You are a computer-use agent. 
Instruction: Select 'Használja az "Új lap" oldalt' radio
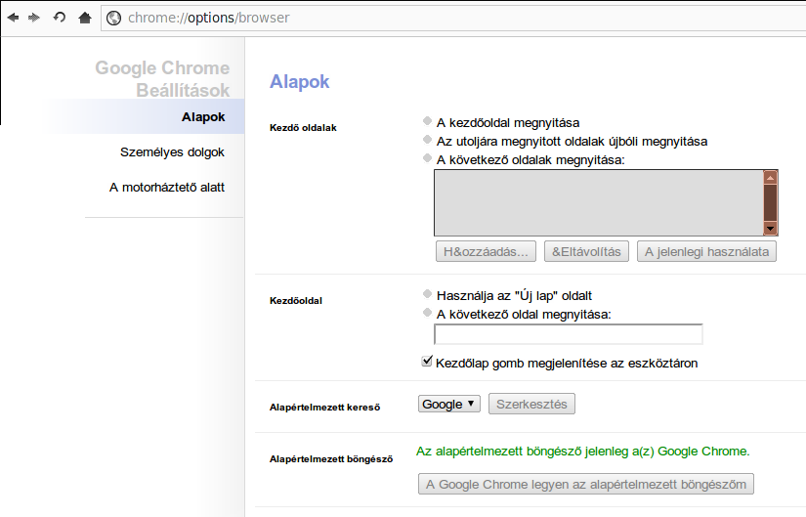coord(427,293)
